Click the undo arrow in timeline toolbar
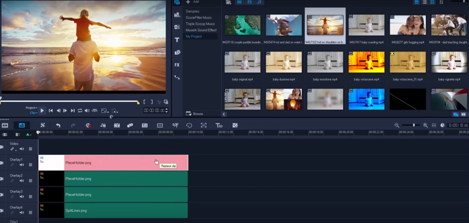Viewport: 469px width, 223px height. point(58,125)
